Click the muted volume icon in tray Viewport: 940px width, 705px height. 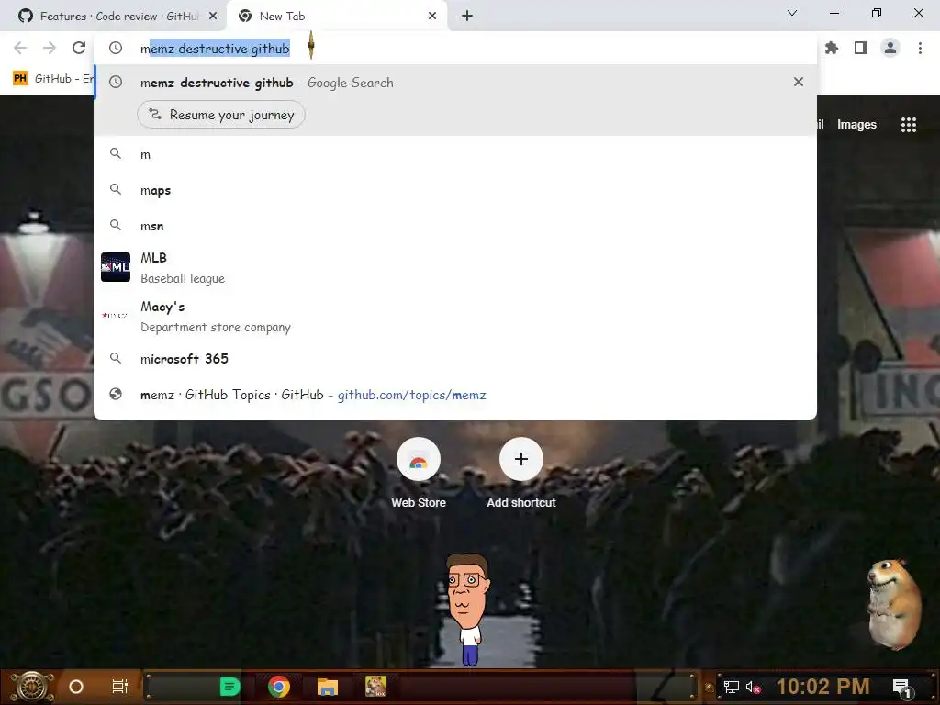[753, 687]
